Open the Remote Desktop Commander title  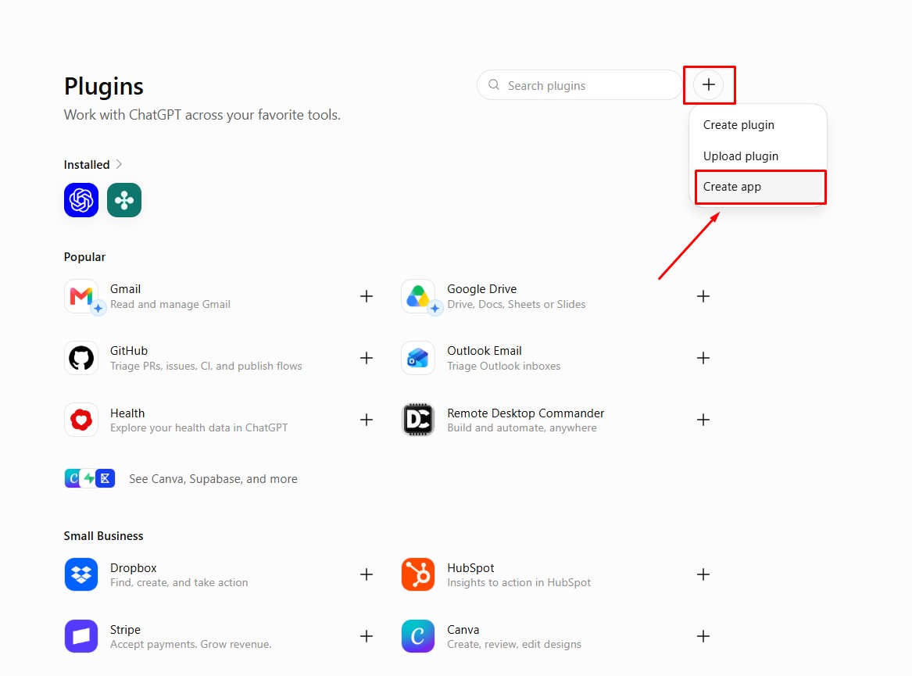(x=526, y=413)
